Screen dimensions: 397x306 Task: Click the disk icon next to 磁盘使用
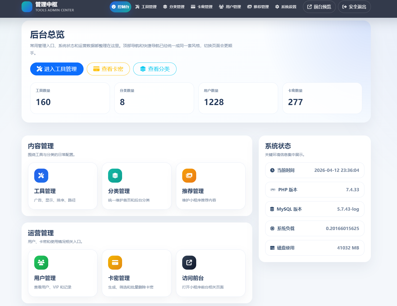(x=272, y=248)
